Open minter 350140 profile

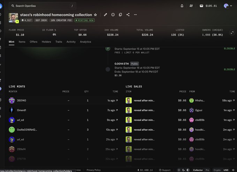[22, 100]
